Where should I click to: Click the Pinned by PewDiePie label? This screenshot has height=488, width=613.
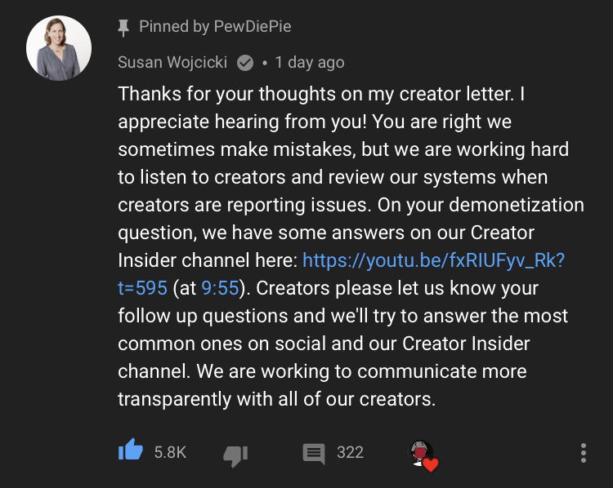coord(215,27)
